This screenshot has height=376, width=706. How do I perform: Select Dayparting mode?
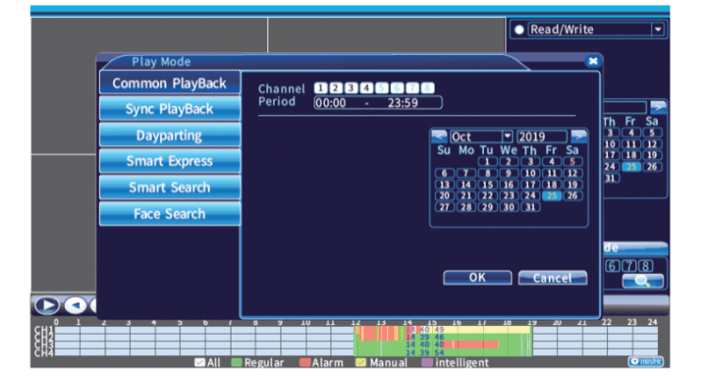click(x=169, y=135)
